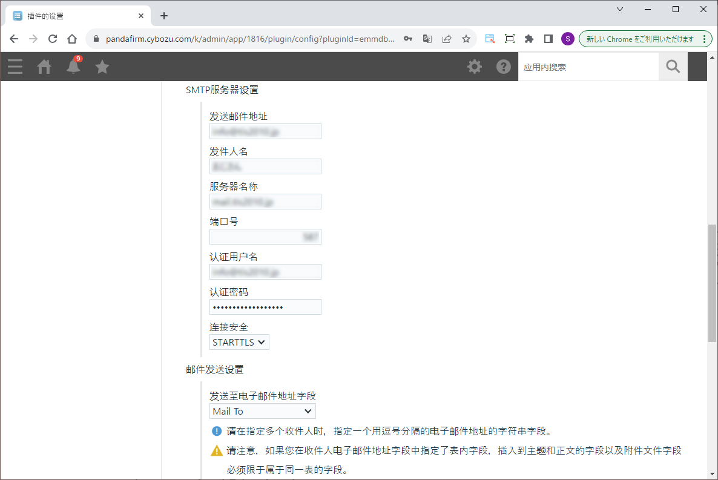Click the 应用内搜索 search box

click(x=588, y=67)
